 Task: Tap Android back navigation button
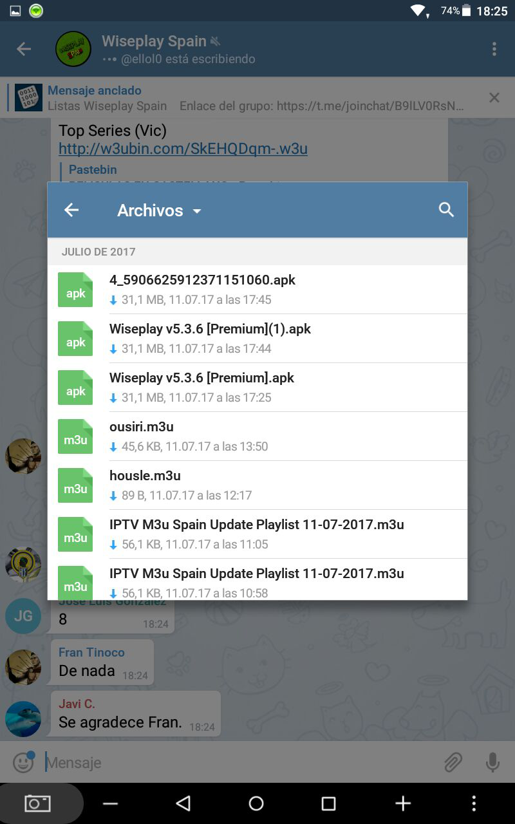183,803
